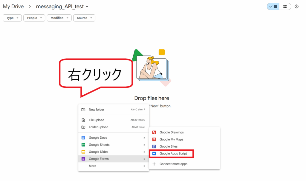Select Google Slides menu entry
The height and width of the screenshot is (181, 306).
point(114,152)
